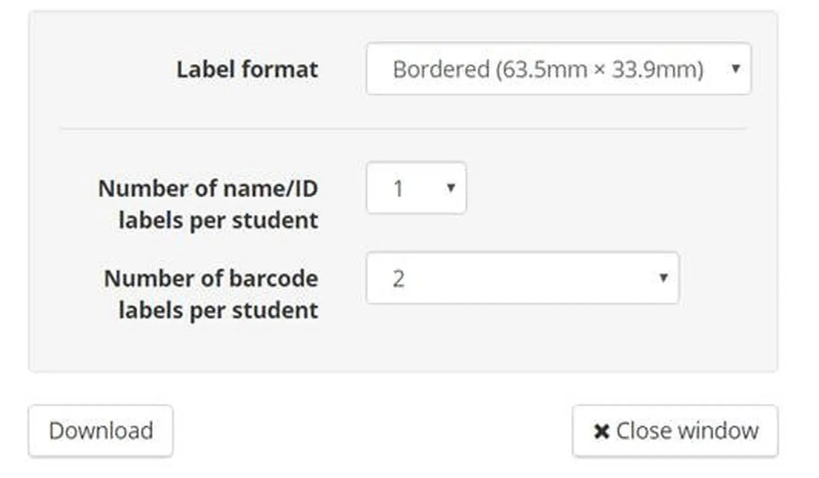Click the Number of barcode labels text
This screenshot has height=478, width=819.
coord(211,293)
